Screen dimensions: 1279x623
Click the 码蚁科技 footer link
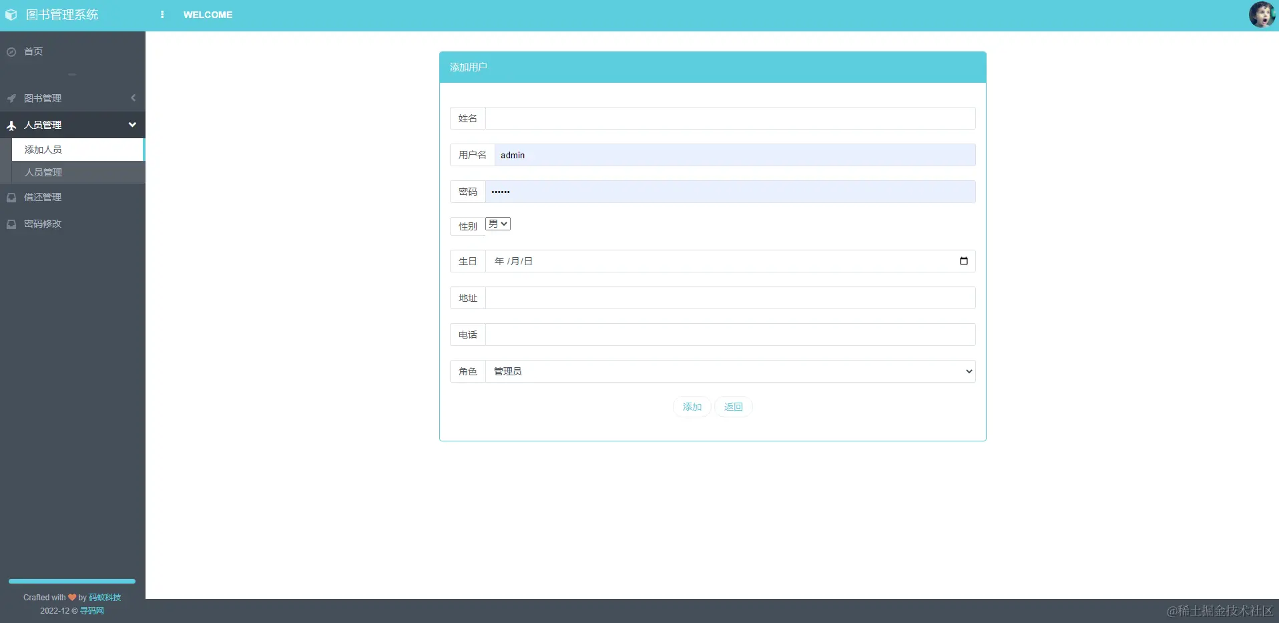coord(104,597)
